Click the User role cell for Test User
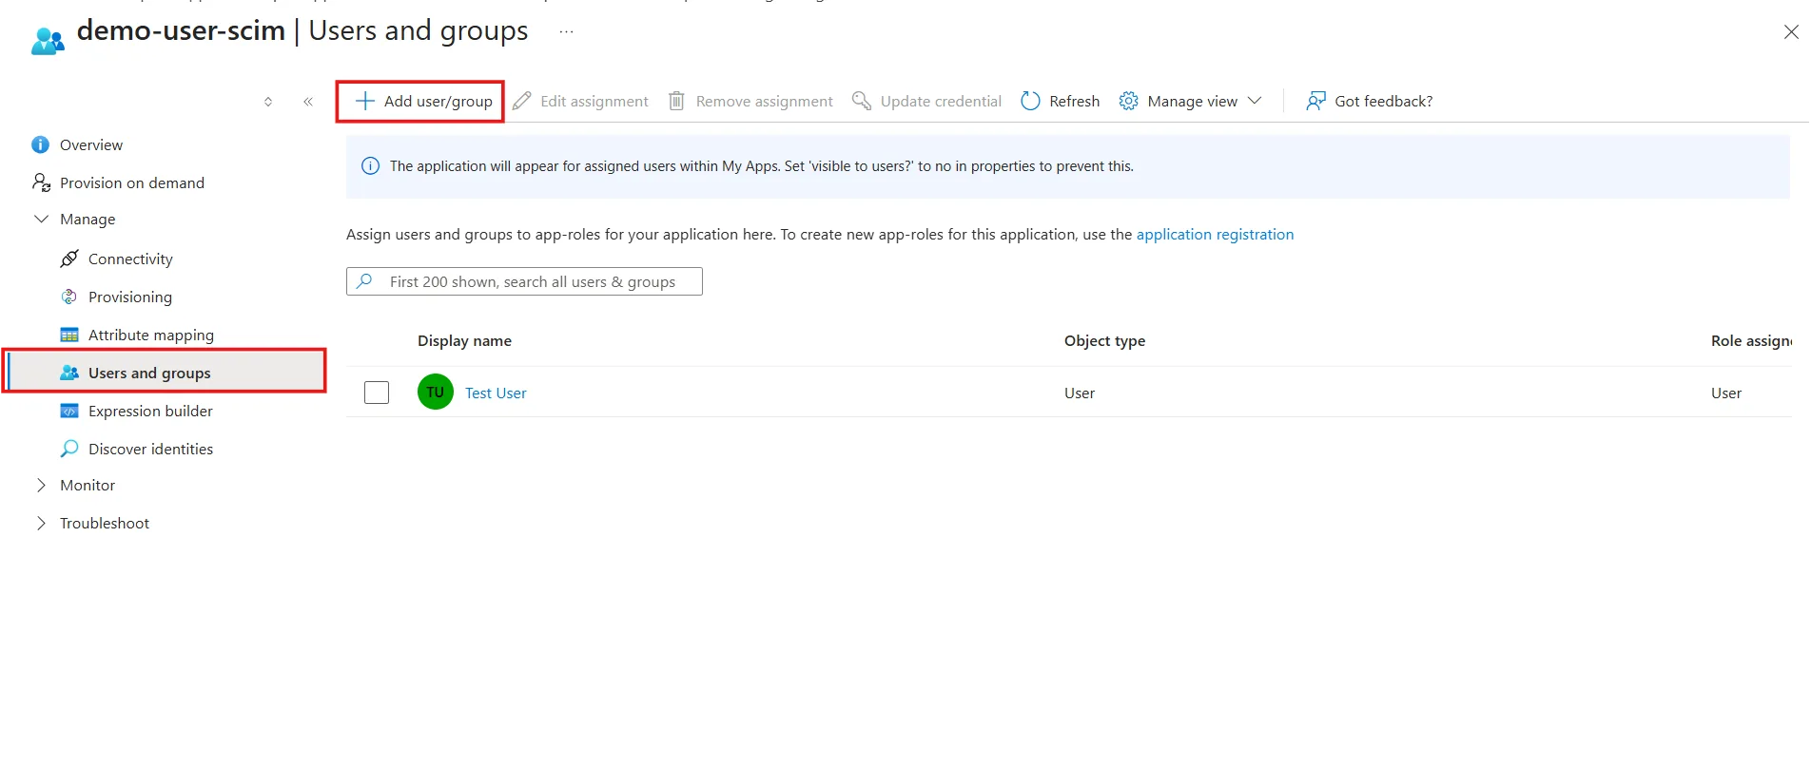This screenshot has width=1812, height=767. (1726, 393)
